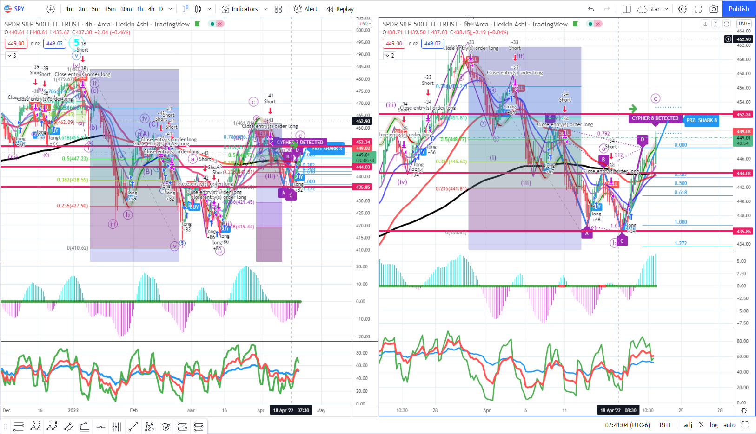Toggle percent scale mode
This screenshot has width=756, height=434.
[701, 425]
